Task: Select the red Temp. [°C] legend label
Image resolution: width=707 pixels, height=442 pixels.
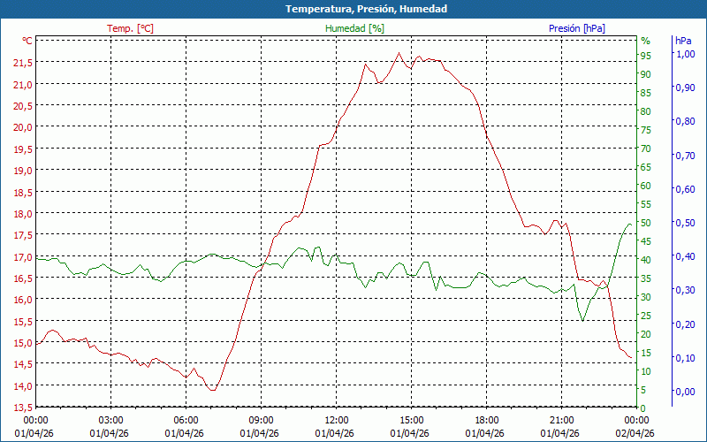Action: pyautogui.click(x=130, y=28)
